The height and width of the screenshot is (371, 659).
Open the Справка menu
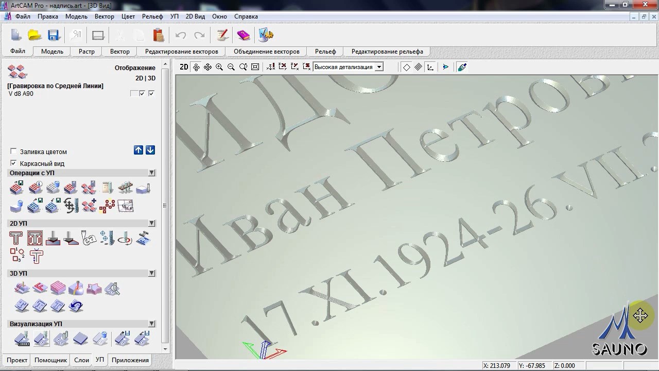click(x=246, y=16)
